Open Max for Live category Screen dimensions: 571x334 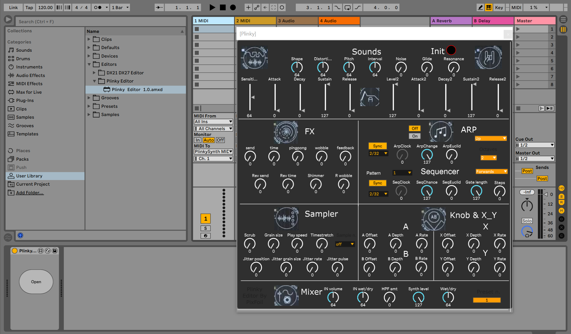click(29, 92)
